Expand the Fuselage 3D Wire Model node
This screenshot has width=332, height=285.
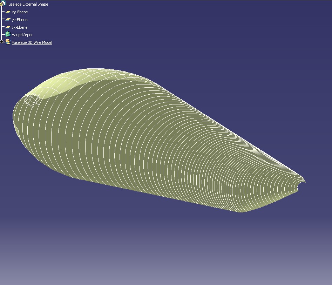pos(2,42)
